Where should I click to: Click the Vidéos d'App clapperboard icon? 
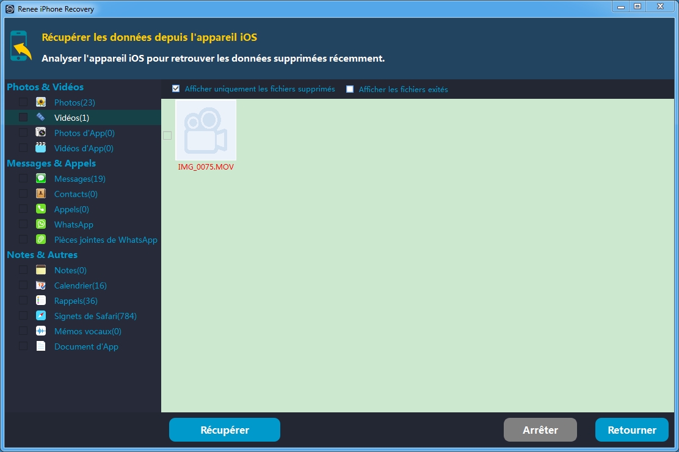point(41,148)
